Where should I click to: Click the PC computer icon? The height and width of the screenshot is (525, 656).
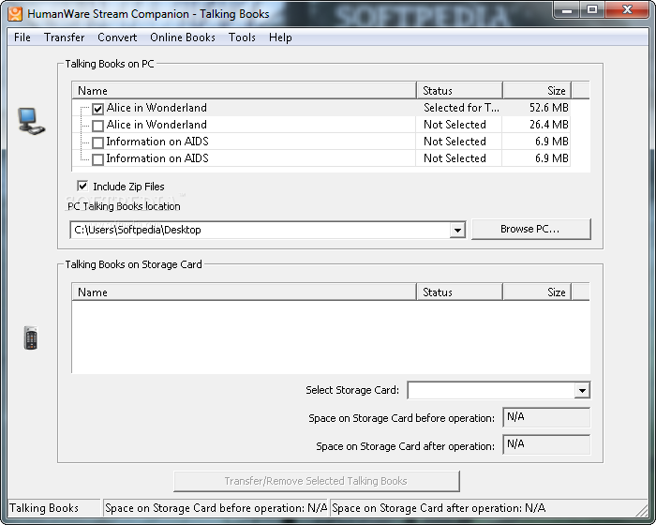[x=31, y=121]
